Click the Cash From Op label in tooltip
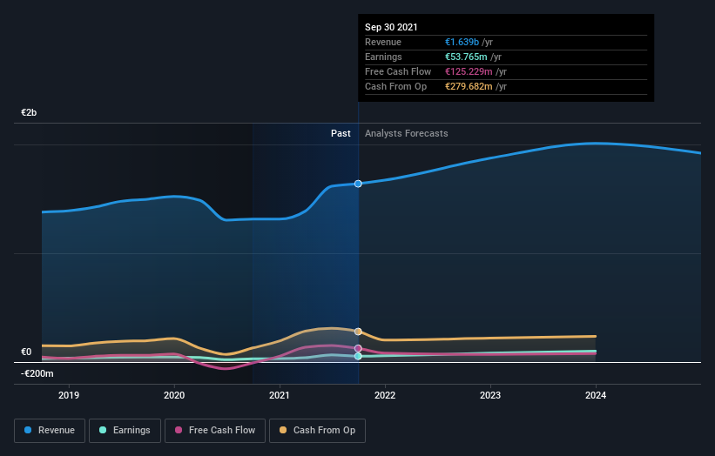The height and width of the screenshot is (456, 715). coord(395,86)
